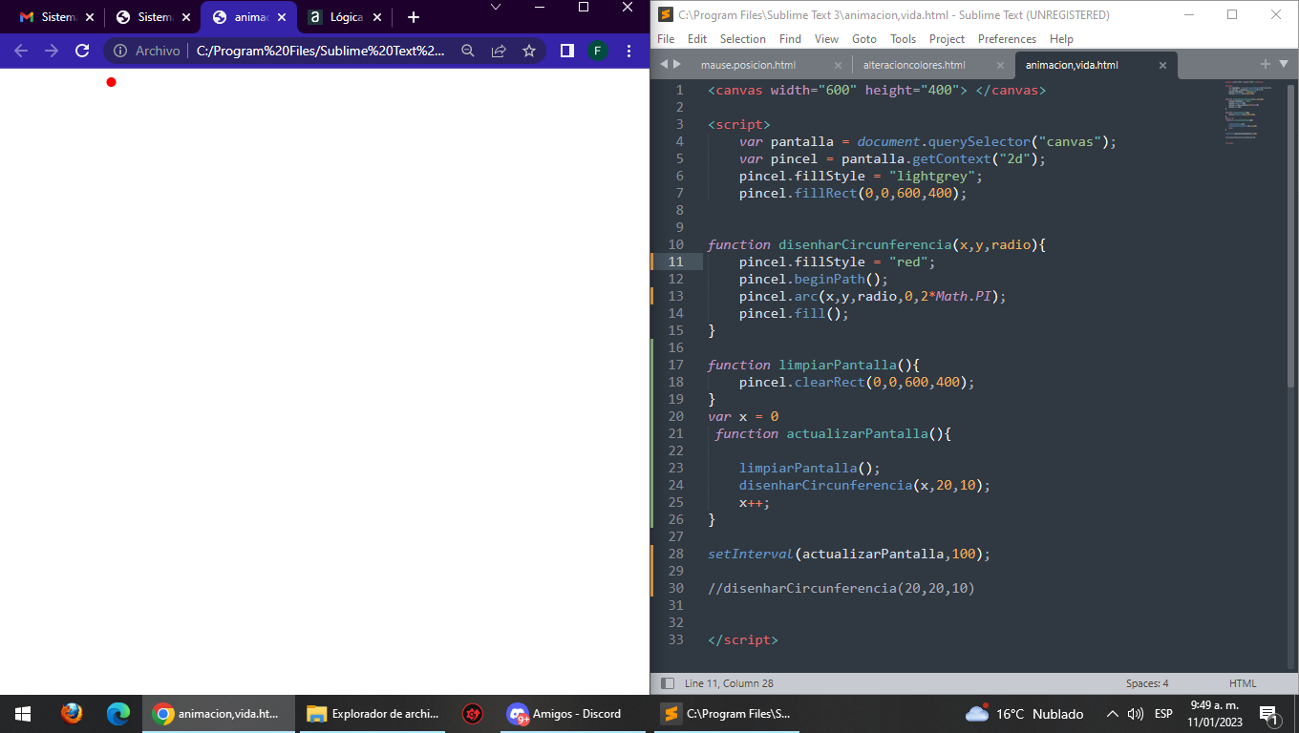The width and height of the screenshot is (1299, 733).
Task: Click the Sublime minimap preview
Action: 1247,113
